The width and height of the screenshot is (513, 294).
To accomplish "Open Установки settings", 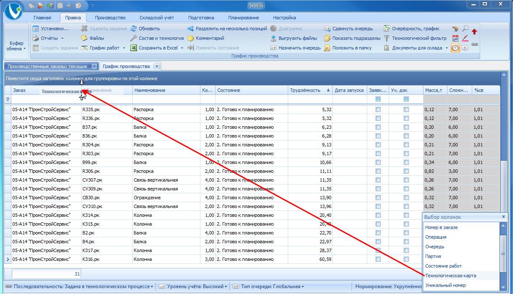I will 51,29.
